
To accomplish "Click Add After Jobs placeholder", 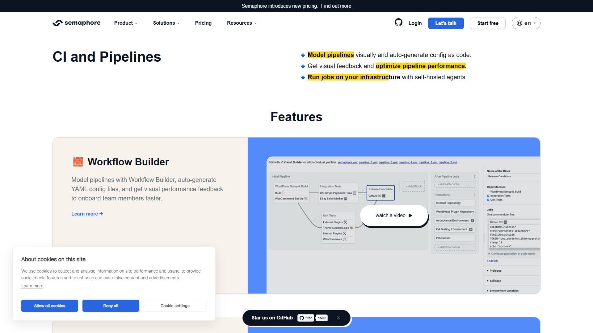I will click(x=455, y=184).
